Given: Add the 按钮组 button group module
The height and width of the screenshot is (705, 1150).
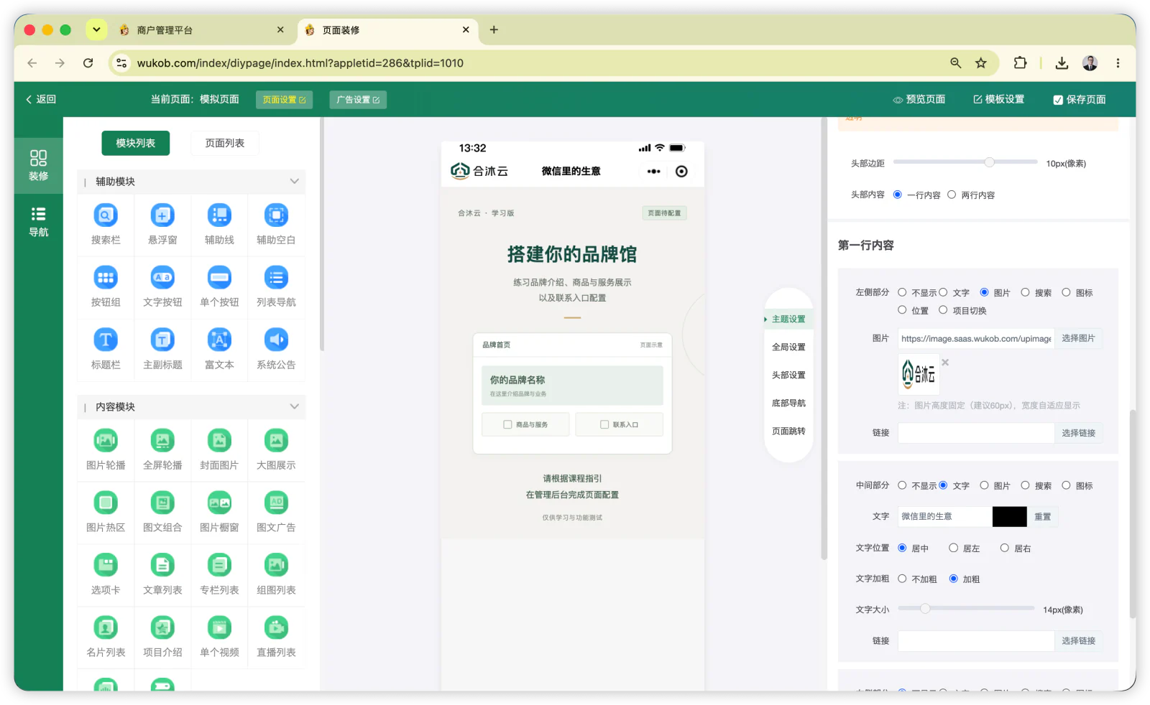Looking at the screenshot, I should [106, 287].
